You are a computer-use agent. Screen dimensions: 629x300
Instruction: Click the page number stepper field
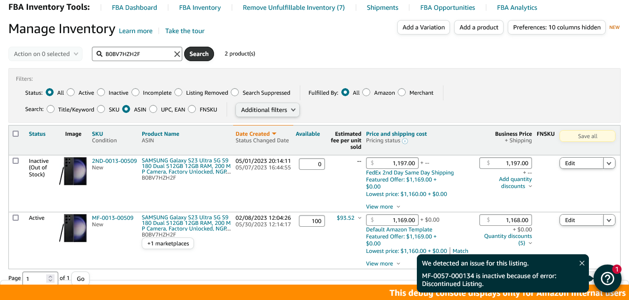40,279
